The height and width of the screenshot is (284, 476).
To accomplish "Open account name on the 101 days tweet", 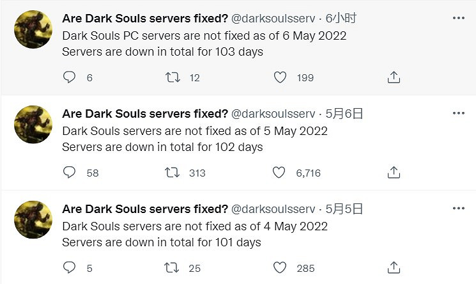I will [145, 209].
